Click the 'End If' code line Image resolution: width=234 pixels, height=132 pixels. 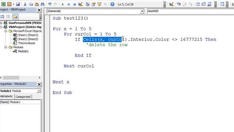83,55
